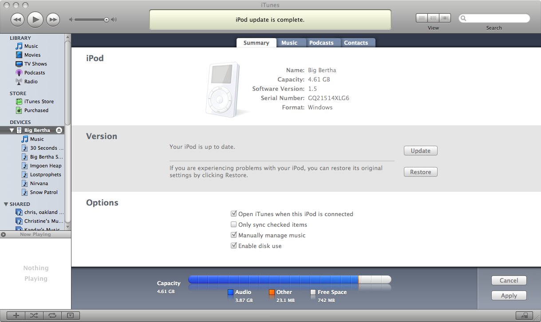Viewport: 541px width, 322px height.
Task: Click the serial number GQ21514XLG6
Action: click(328, 98)
